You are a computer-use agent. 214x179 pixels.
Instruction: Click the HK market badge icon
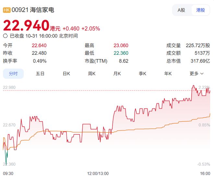pos(7,10)
